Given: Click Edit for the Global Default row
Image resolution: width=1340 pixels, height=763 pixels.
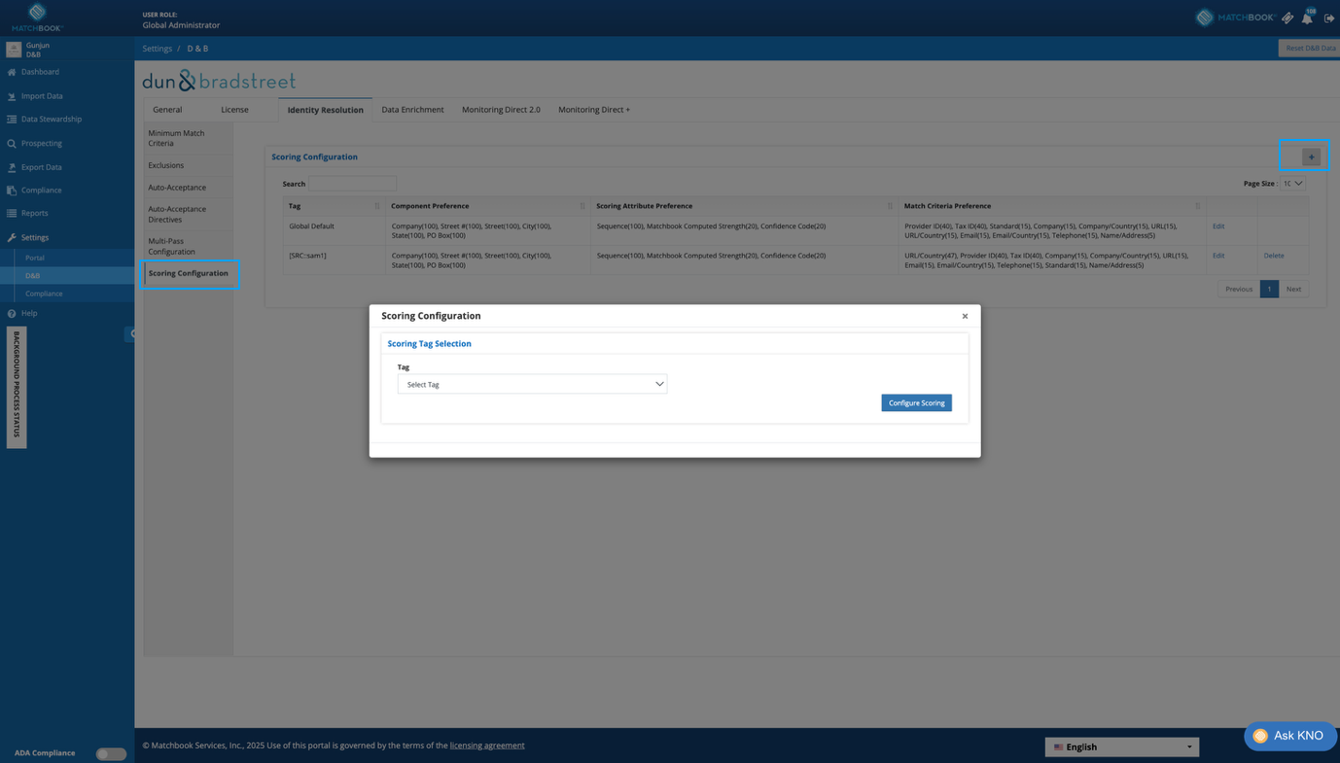Looking at the screenshot, I should pos(1218,226).
